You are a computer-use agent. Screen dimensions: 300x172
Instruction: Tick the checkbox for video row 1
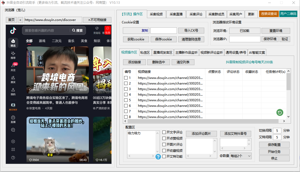[126, 78]
